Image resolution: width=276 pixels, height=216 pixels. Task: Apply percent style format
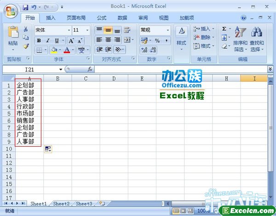pyautogui.click(x=157, y=41)
